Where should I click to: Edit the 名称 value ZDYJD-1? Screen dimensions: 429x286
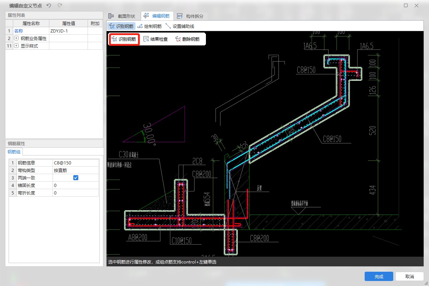tap(68, 31)
